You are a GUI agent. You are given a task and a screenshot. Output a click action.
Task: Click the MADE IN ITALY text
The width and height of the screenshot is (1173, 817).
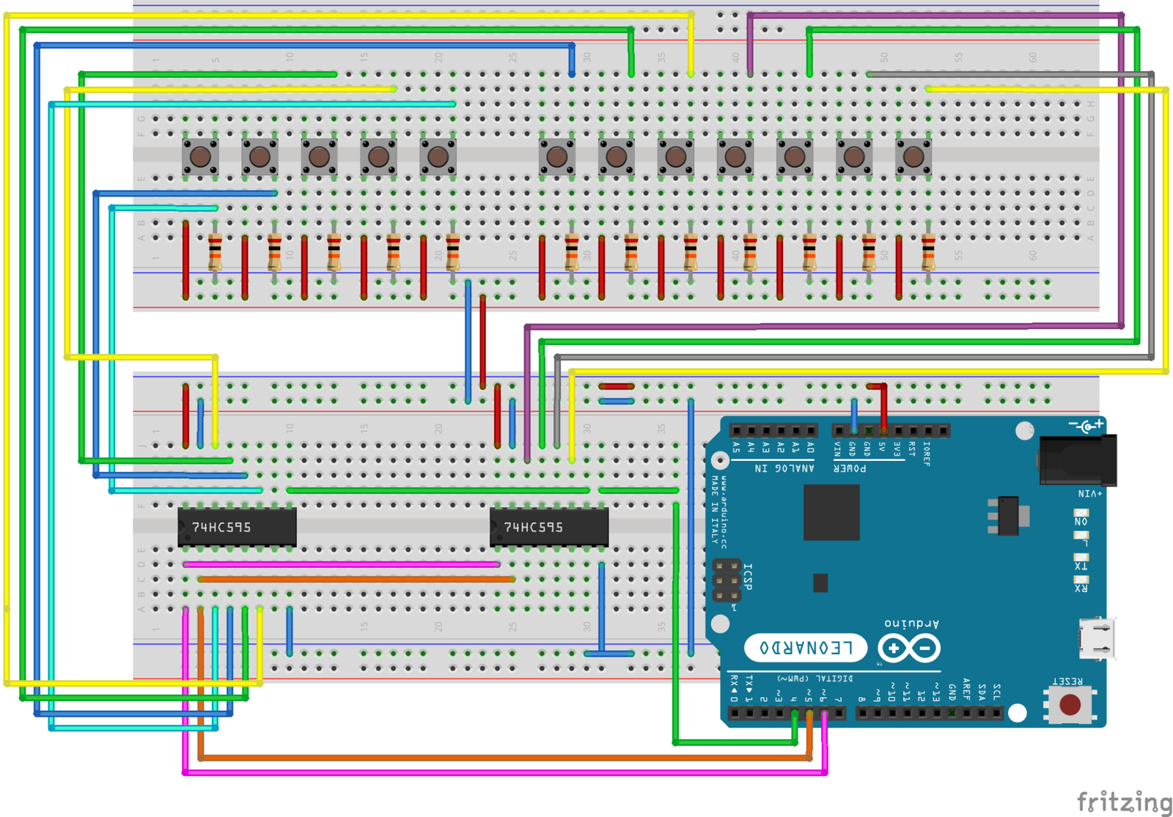[715, 510]
